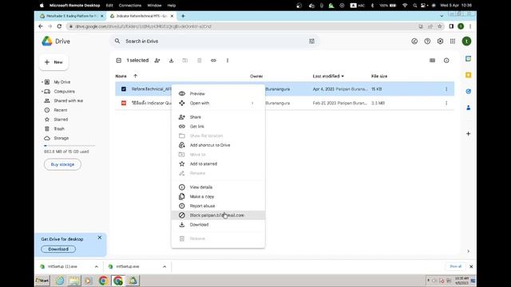Click the Search in Drive field
This screenshot has height=287, width=511.
pyautogui.click(x=215, y=41)
